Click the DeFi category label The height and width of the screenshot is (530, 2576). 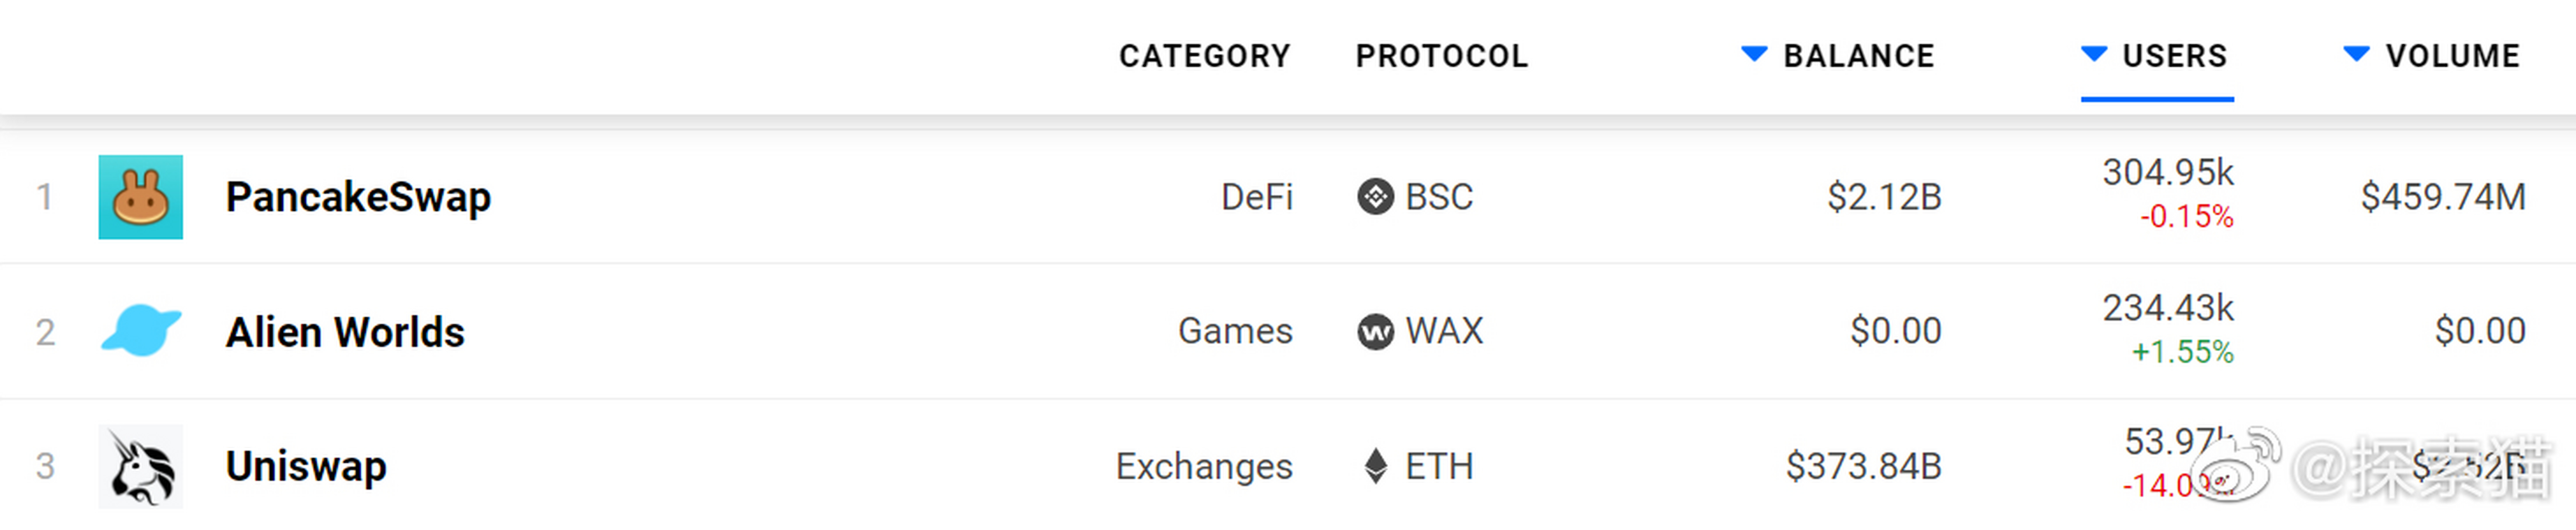click(1257, 197)
